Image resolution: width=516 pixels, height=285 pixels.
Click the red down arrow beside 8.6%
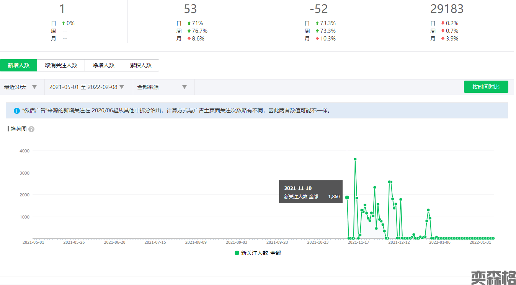(x=189, y=39)
